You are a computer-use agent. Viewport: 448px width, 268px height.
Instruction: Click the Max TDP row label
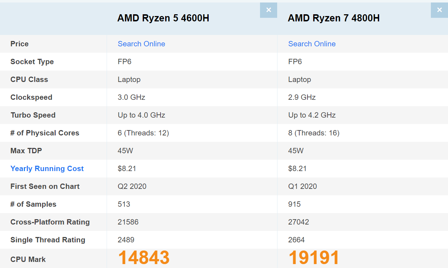[x=26, y=151]
